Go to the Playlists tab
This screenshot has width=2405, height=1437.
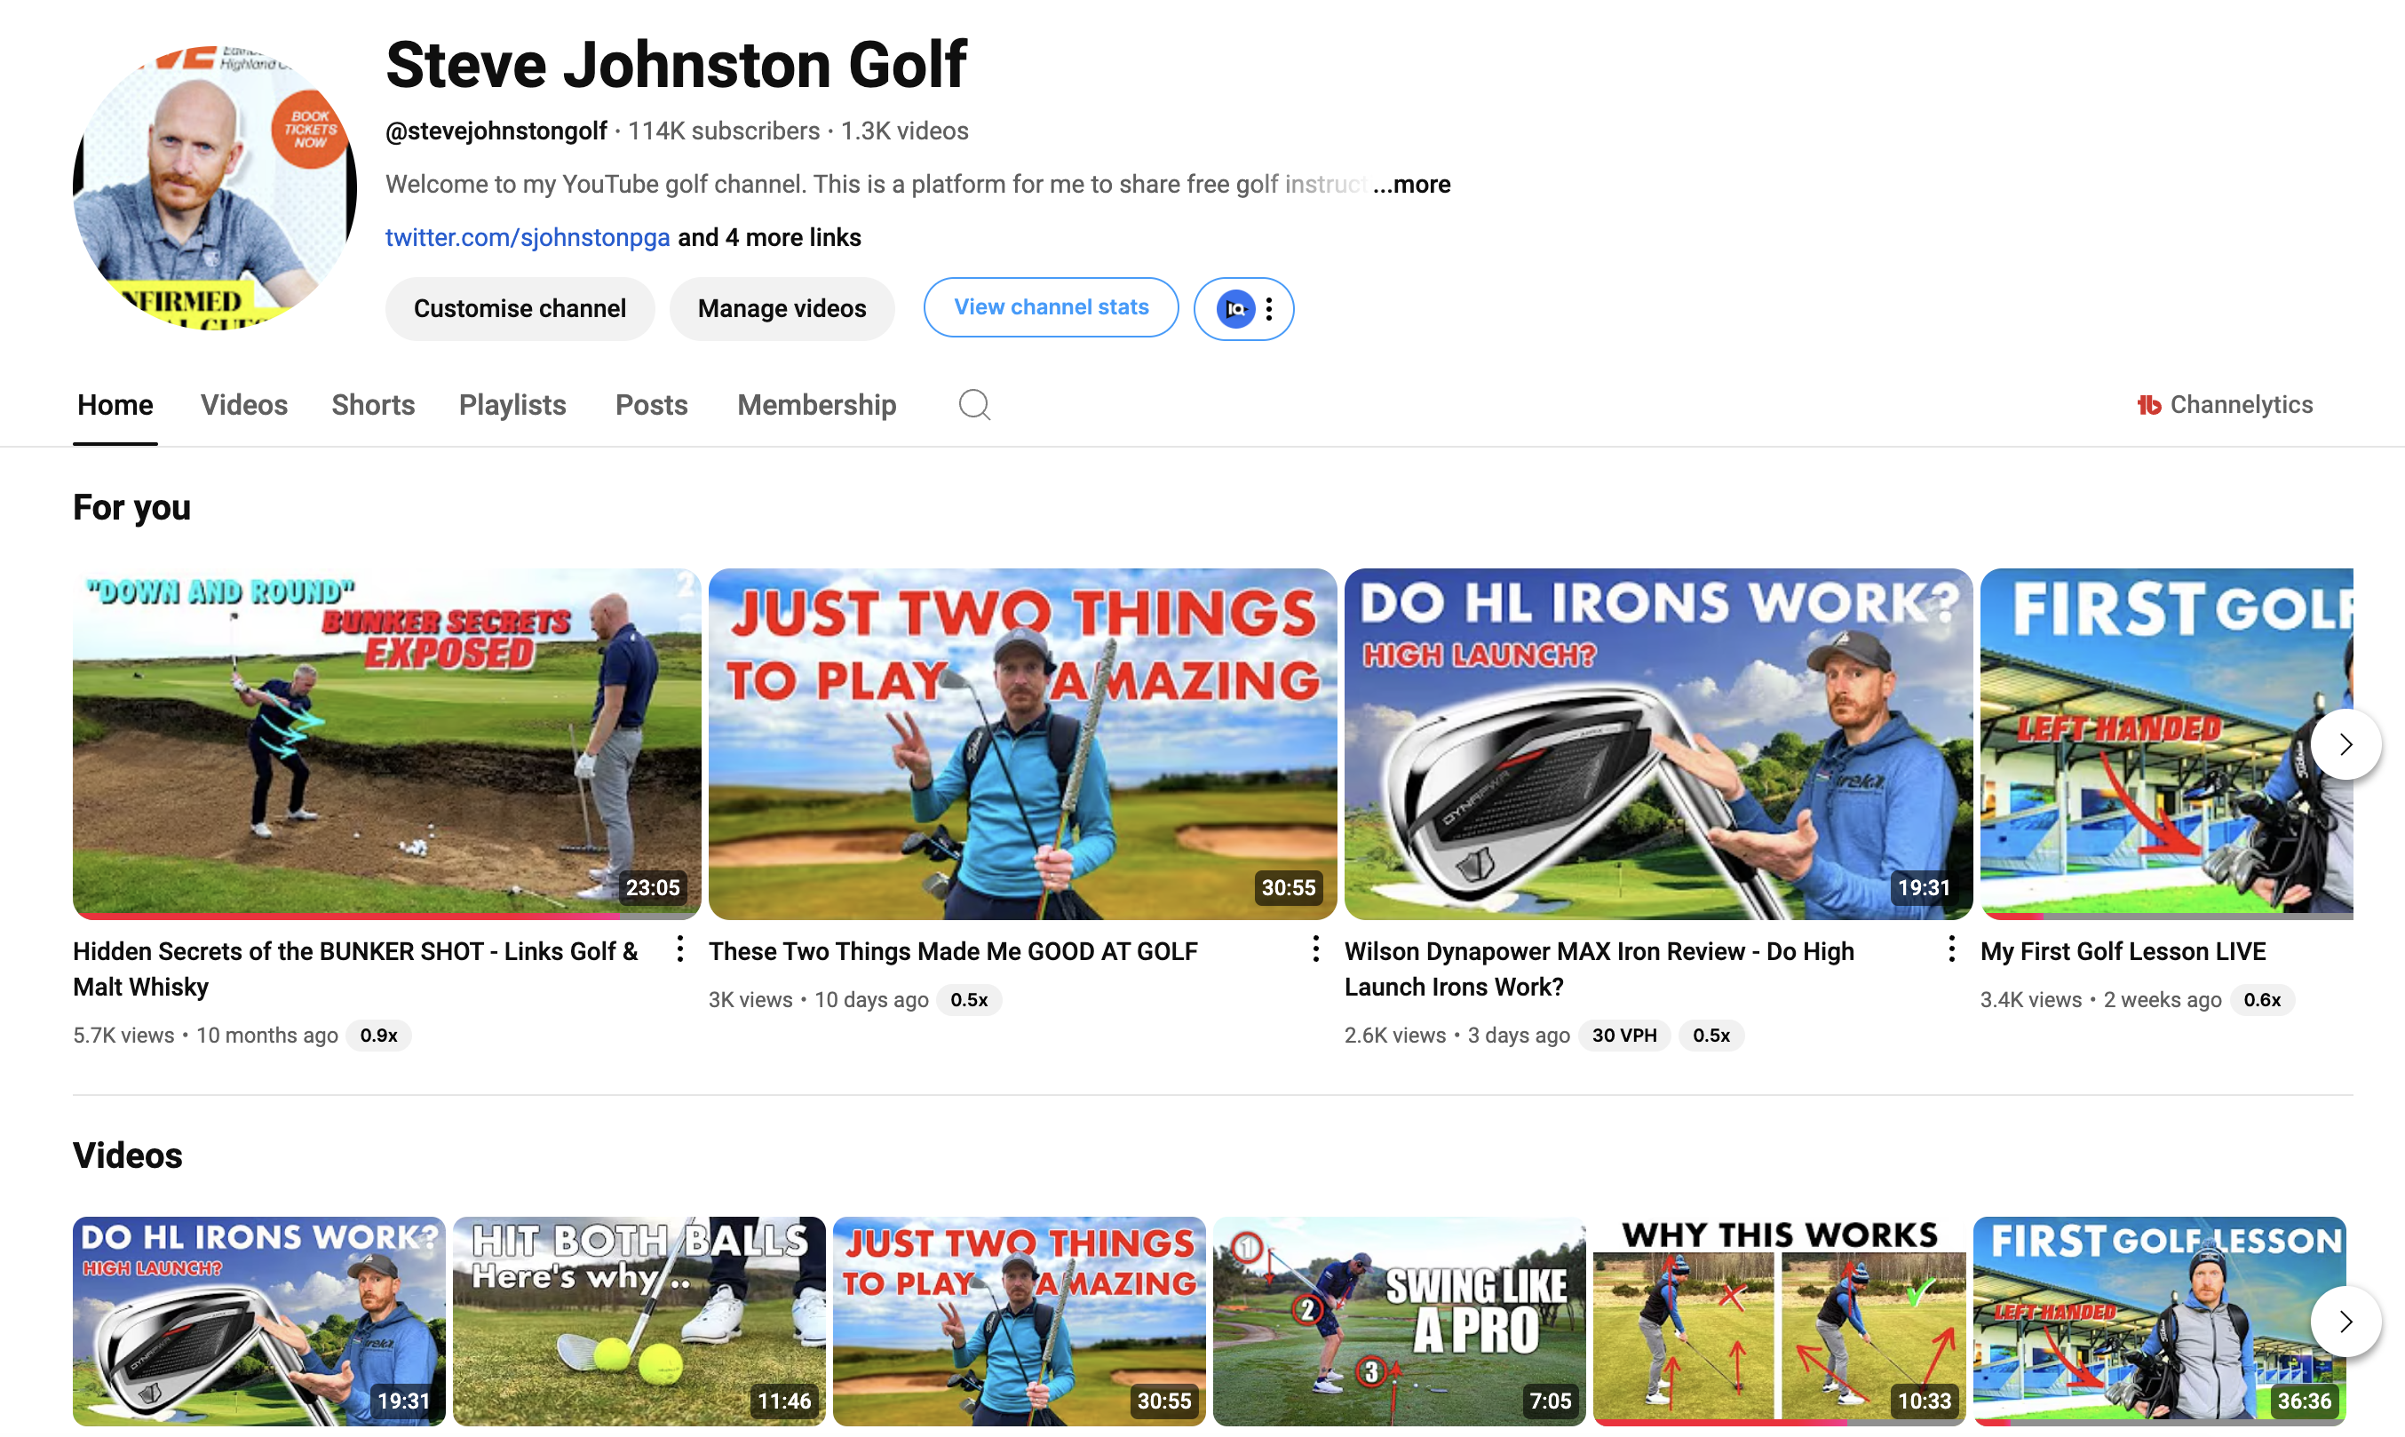512,405
